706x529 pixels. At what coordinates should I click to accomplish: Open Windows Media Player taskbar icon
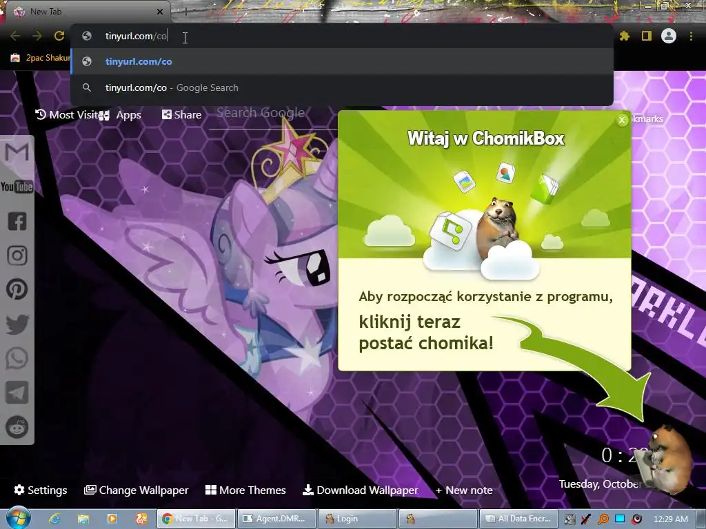pos(112,519)
